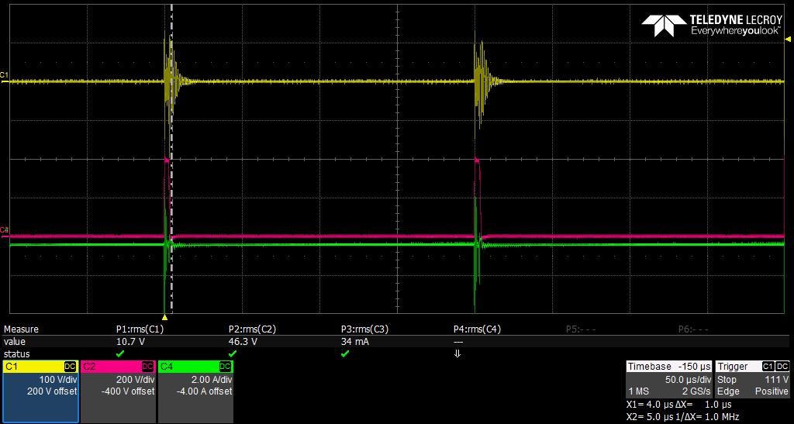Click the P1 green status checkmark
This screenshot has height=424, width=794.
(x=120, y=353)
